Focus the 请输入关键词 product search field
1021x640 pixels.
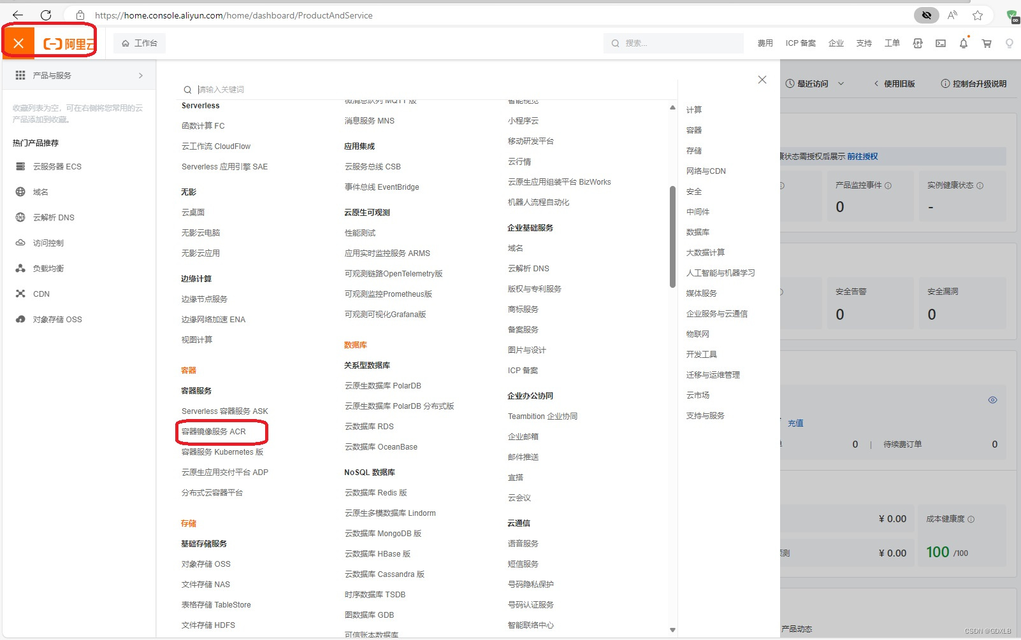point(427,89)
